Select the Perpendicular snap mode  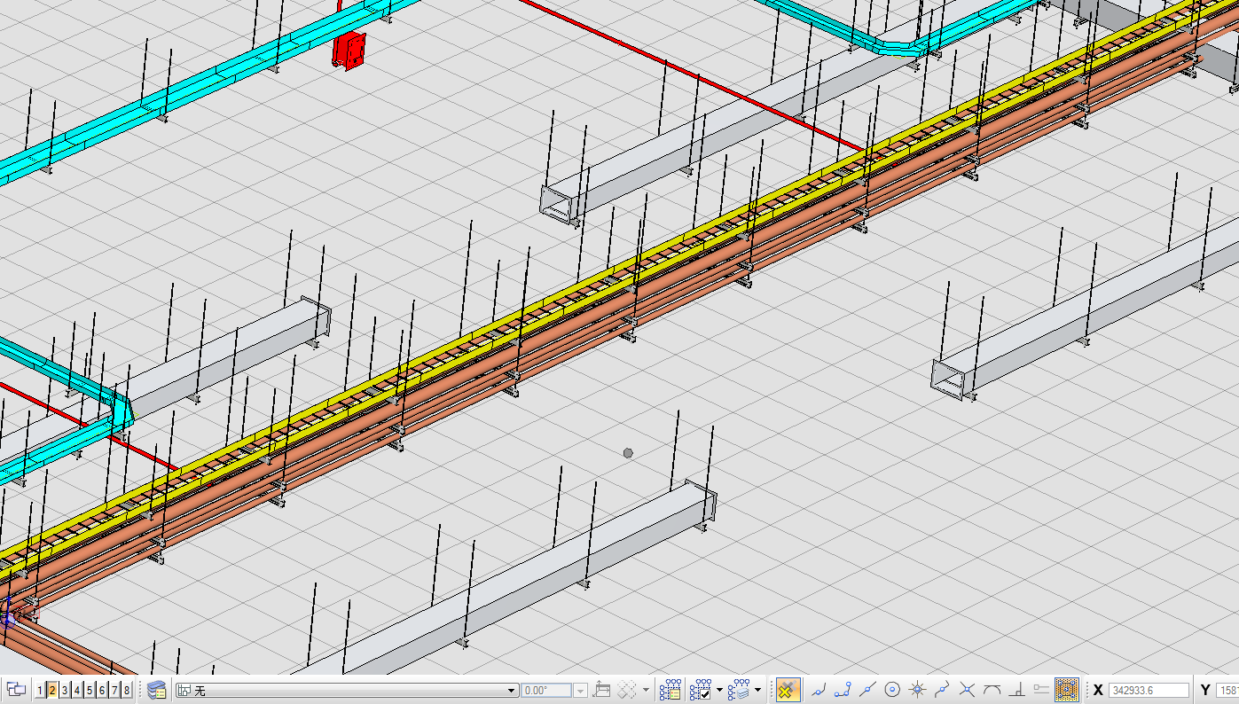(1017, 690)
